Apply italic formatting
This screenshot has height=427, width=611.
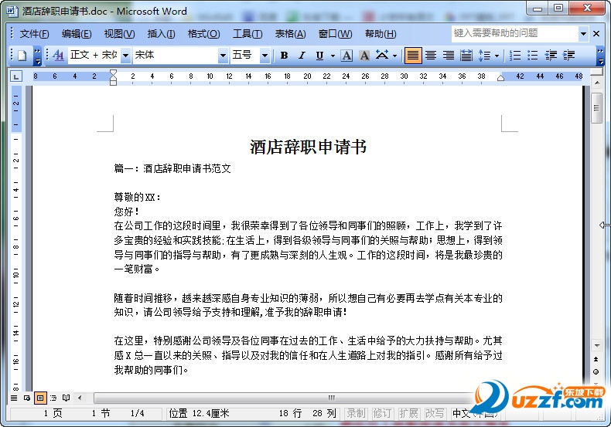point(302,56)
